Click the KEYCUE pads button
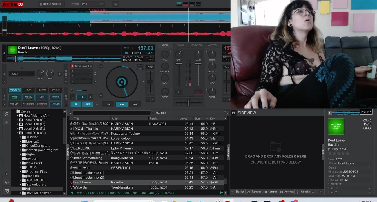Screen dimensions: 377x202 click(x=55, y=90)
